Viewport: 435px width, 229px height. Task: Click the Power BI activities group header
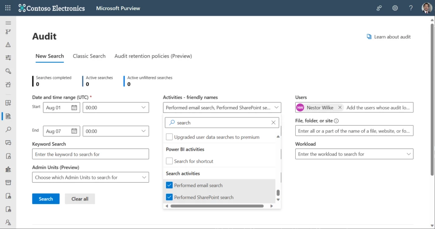(185, 149)
